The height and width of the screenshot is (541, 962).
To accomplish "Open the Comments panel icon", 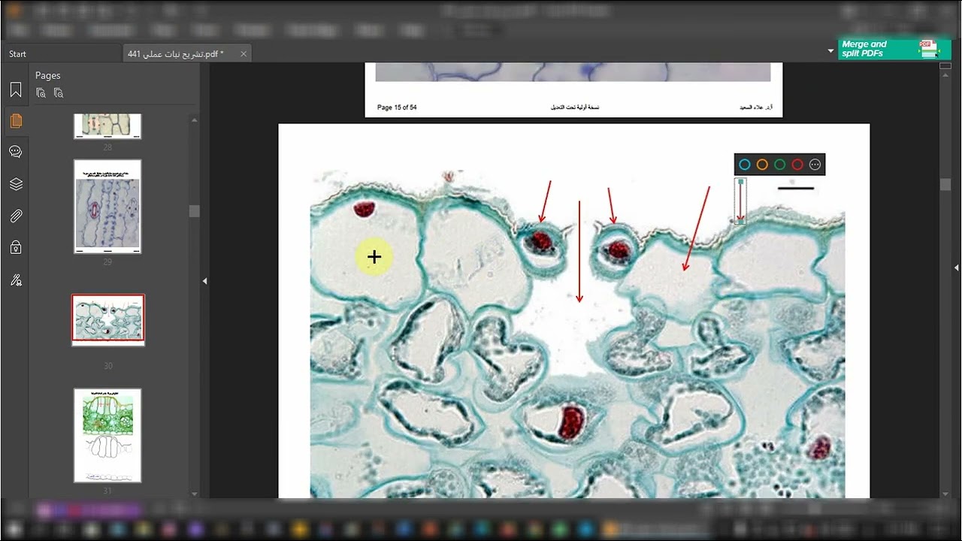I will (16, 152).
